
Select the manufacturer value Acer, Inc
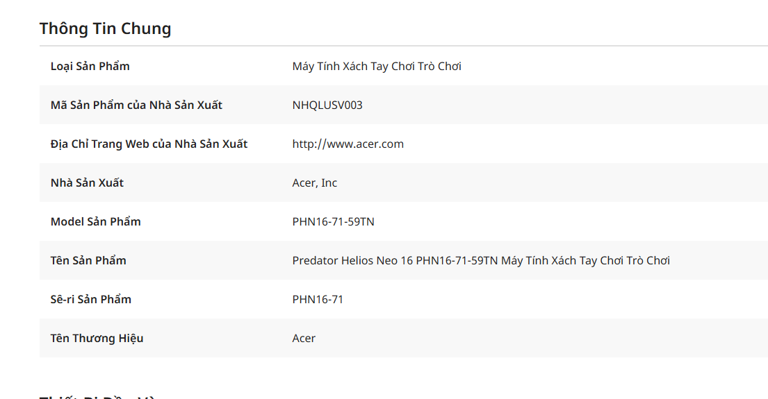tap(314, 183)
